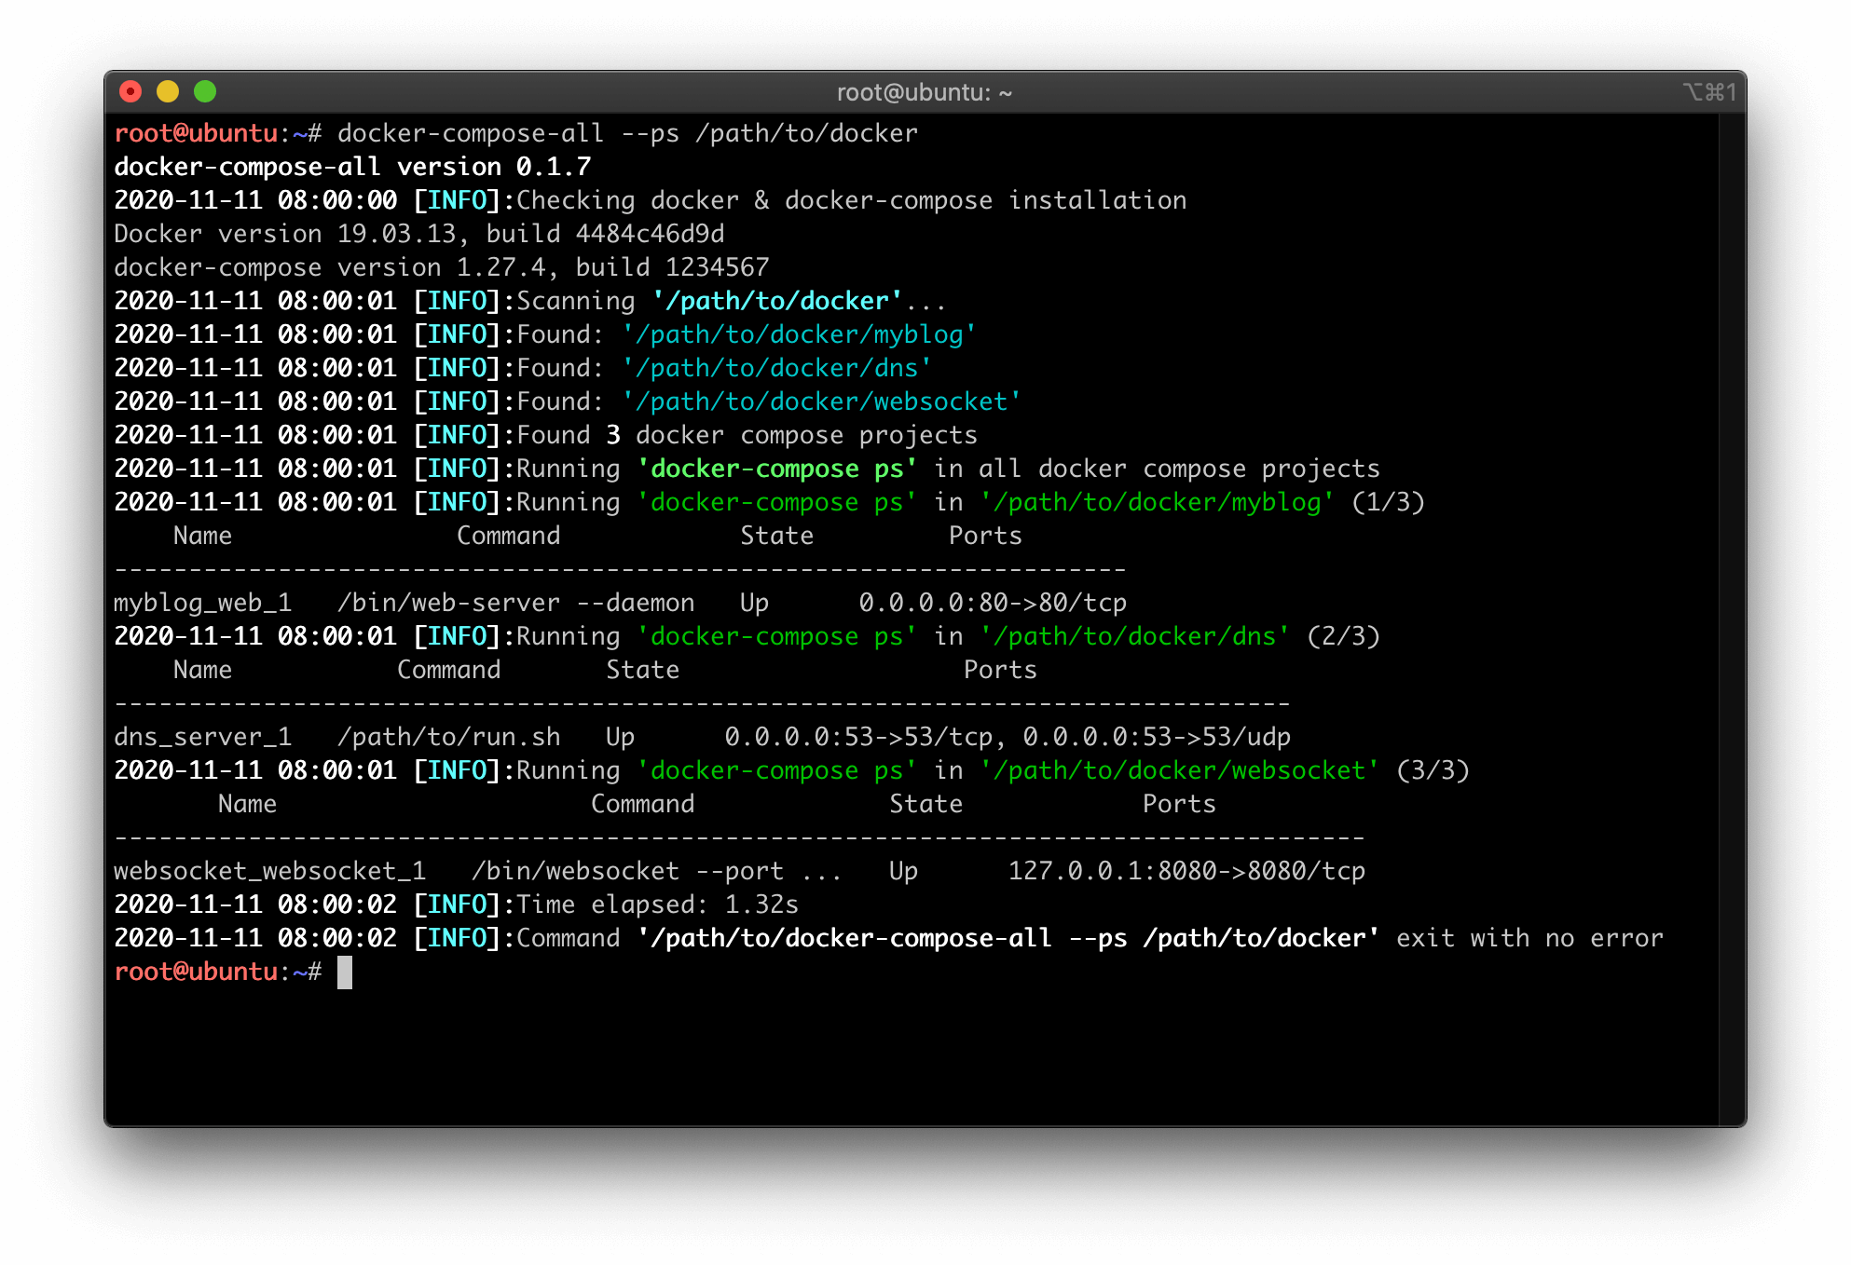Click the window title 'root@ubuntu: ~'
This screenshot has width=1851, height=1265.
coord(924,92)
